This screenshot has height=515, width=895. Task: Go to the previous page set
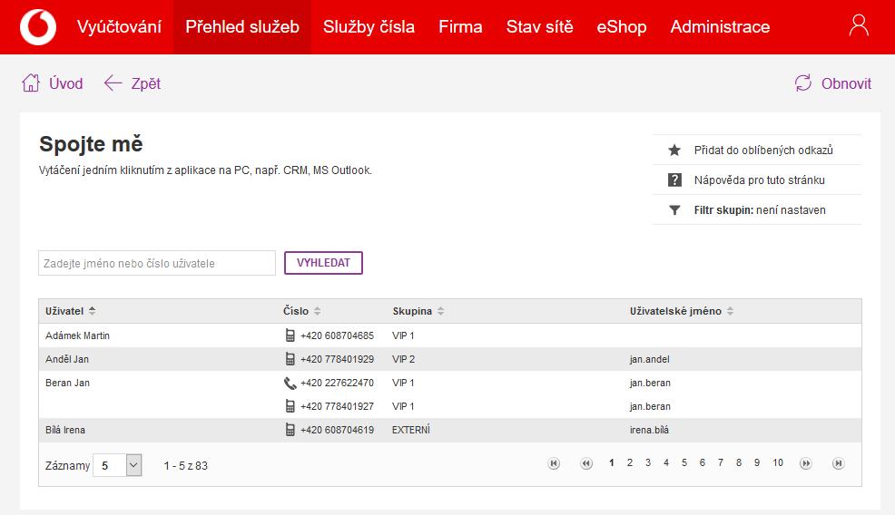click(586, 463)
